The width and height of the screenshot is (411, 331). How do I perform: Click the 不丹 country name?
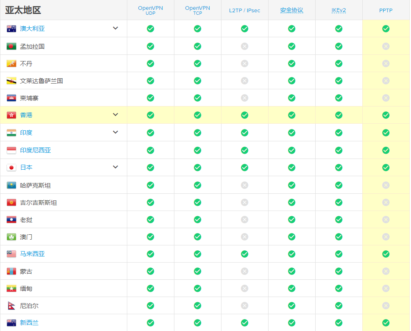(x=26, y=64)
